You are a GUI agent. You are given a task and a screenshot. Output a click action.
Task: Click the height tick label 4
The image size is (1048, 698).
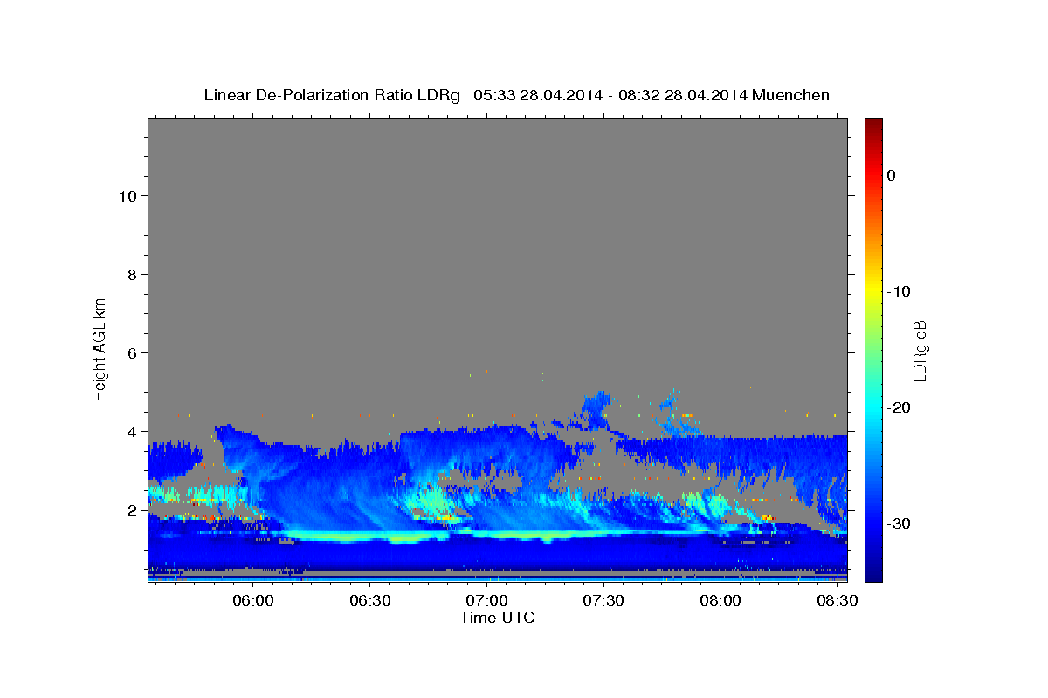[x=133, y=432]
